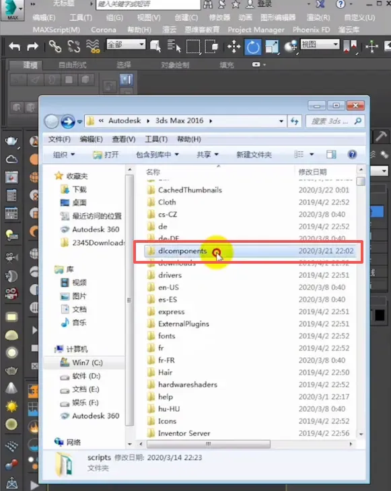The image size is (391, 491).
Task: Select 下载 in favorites
Action: coord(73,190)
